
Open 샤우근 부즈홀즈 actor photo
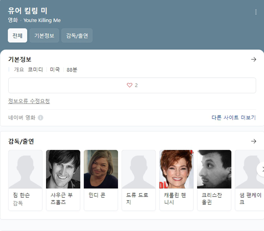(63, 169)
